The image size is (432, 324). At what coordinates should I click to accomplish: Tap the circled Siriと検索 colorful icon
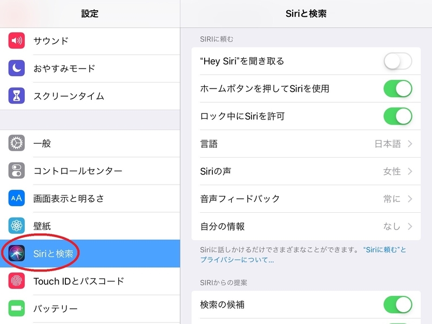tap(16, 254)
